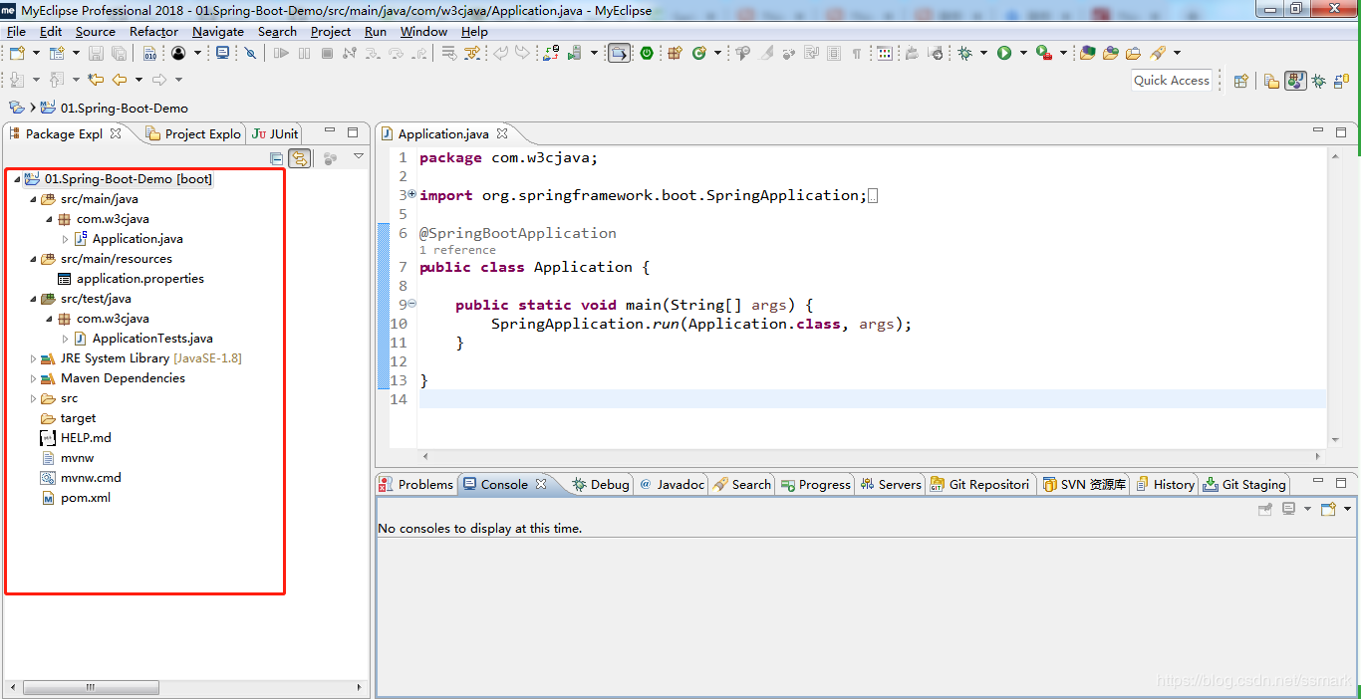Click the green Spring Boot power icon
Viewport: 1361px width, 699px height.
point(647,54)
